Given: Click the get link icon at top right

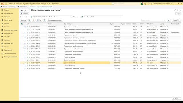Looking at the screenshot, I should point(175,10).
